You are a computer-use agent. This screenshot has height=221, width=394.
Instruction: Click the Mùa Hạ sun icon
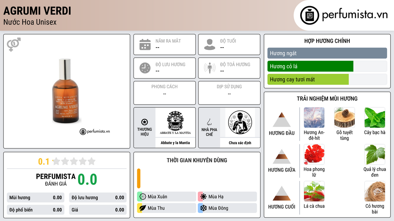(204, 197)
